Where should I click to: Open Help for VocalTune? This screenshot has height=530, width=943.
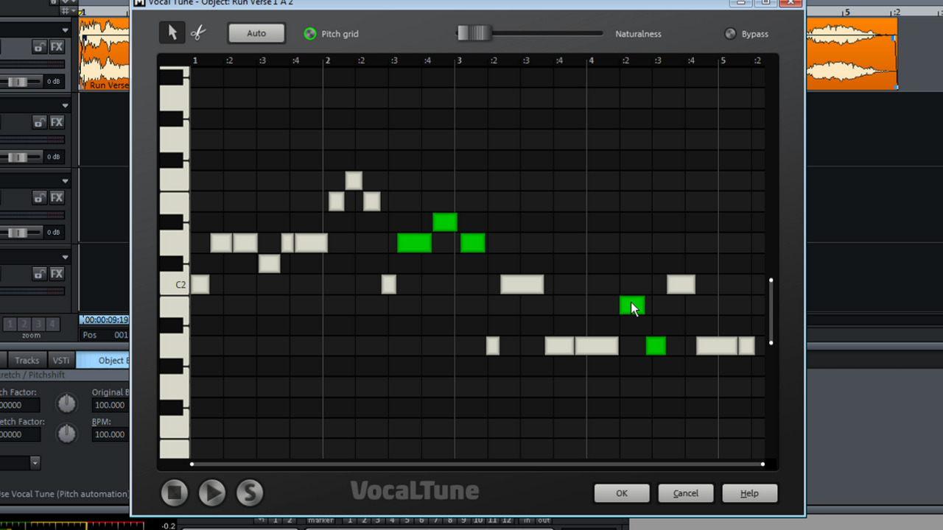point(749,493)
